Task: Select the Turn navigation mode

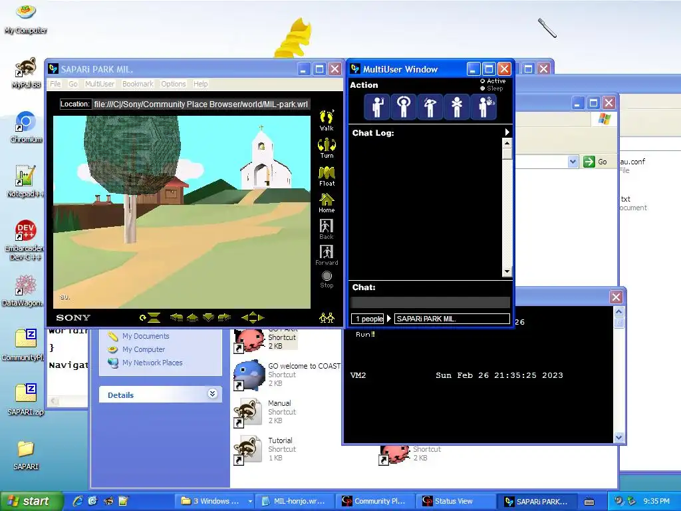Action: click(327, 148)
